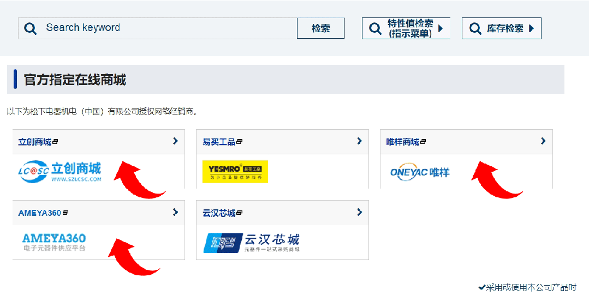The height and width of the screenshot is (302, 589).
Task: Click the AMEYA360 logo image
Action: tap(54, 243)
